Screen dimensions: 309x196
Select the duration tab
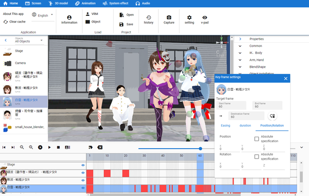245,126
